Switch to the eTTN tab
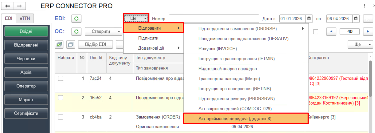This screenshot has width=375, height=133. pyautogui.click(x=25, y=18)
